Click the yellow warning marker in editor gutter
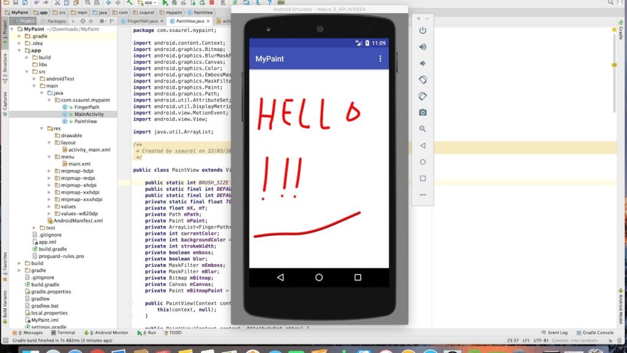This screenshot has height=353, width=627. (614, 65)
